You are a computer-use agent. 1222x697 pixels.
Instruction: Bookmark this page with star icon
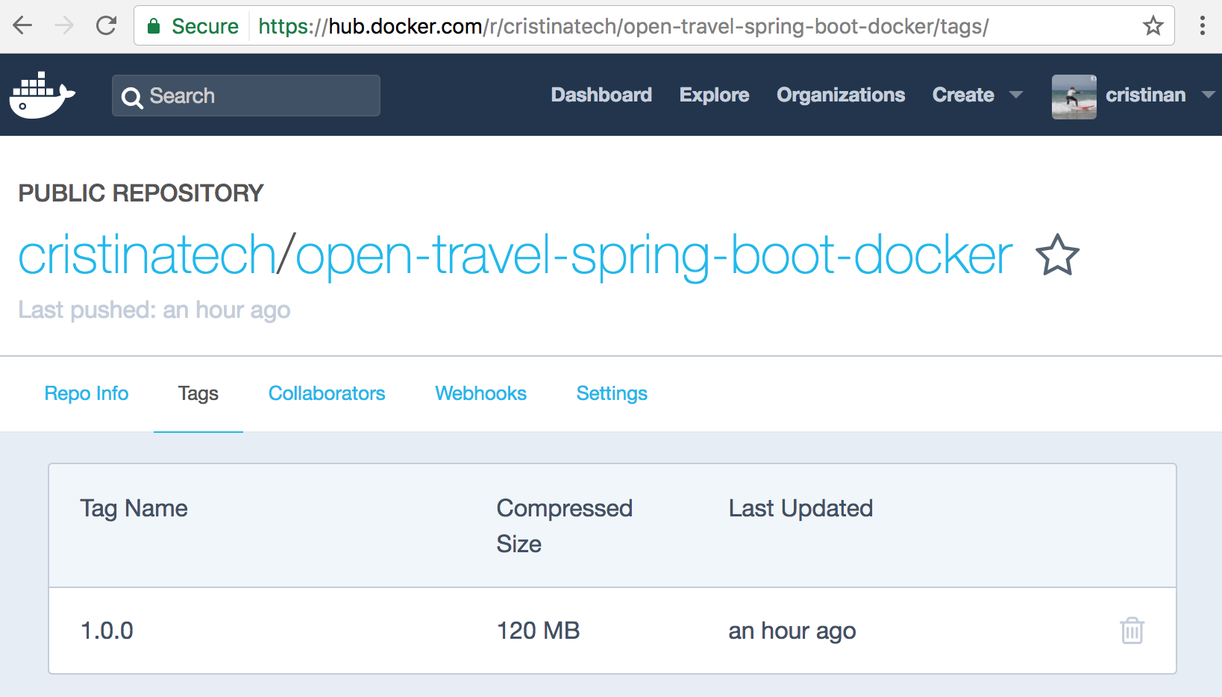1153,25
